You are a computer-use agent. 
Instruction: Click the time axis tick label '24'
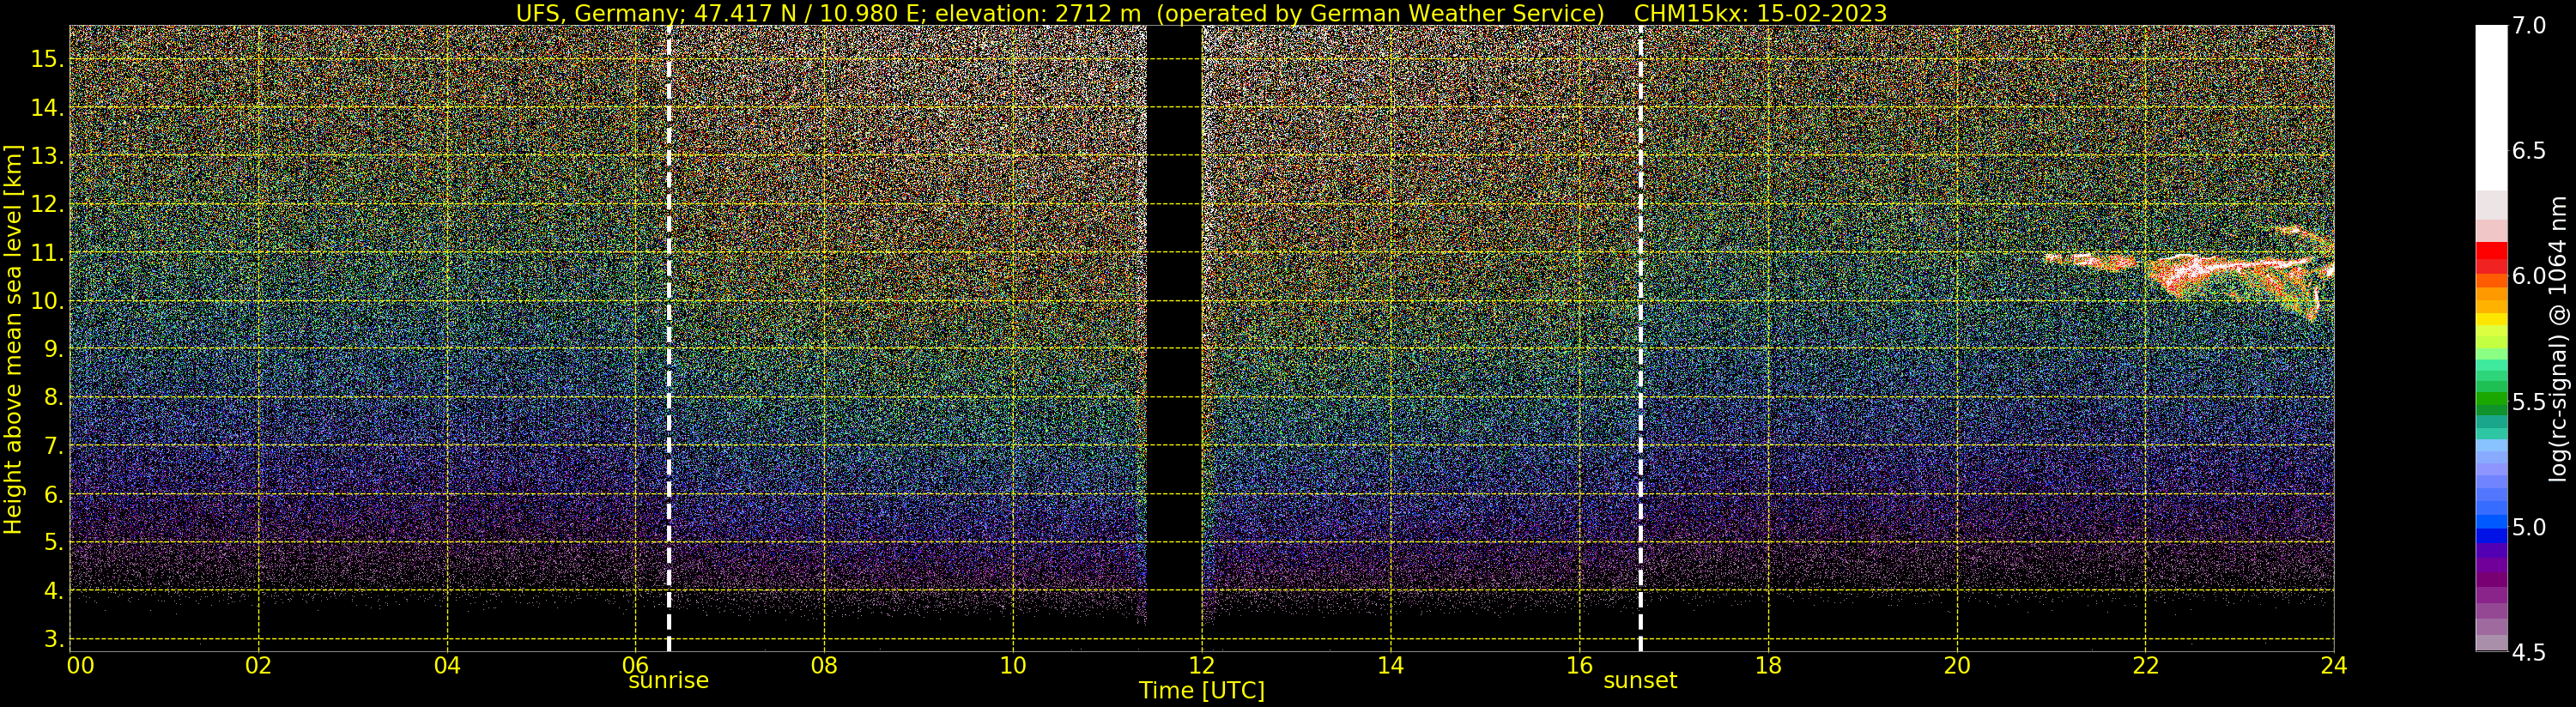[2334, 666]
